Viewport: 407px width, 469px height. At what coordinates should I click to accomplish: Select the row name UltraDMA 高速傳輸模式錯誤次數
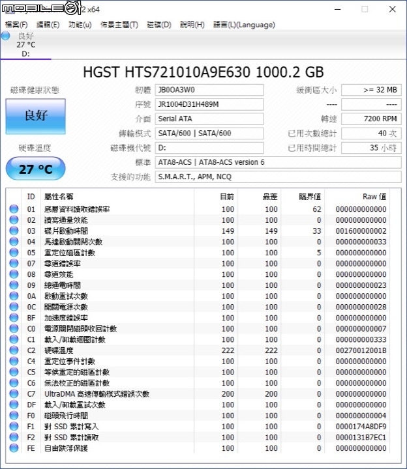97,394
